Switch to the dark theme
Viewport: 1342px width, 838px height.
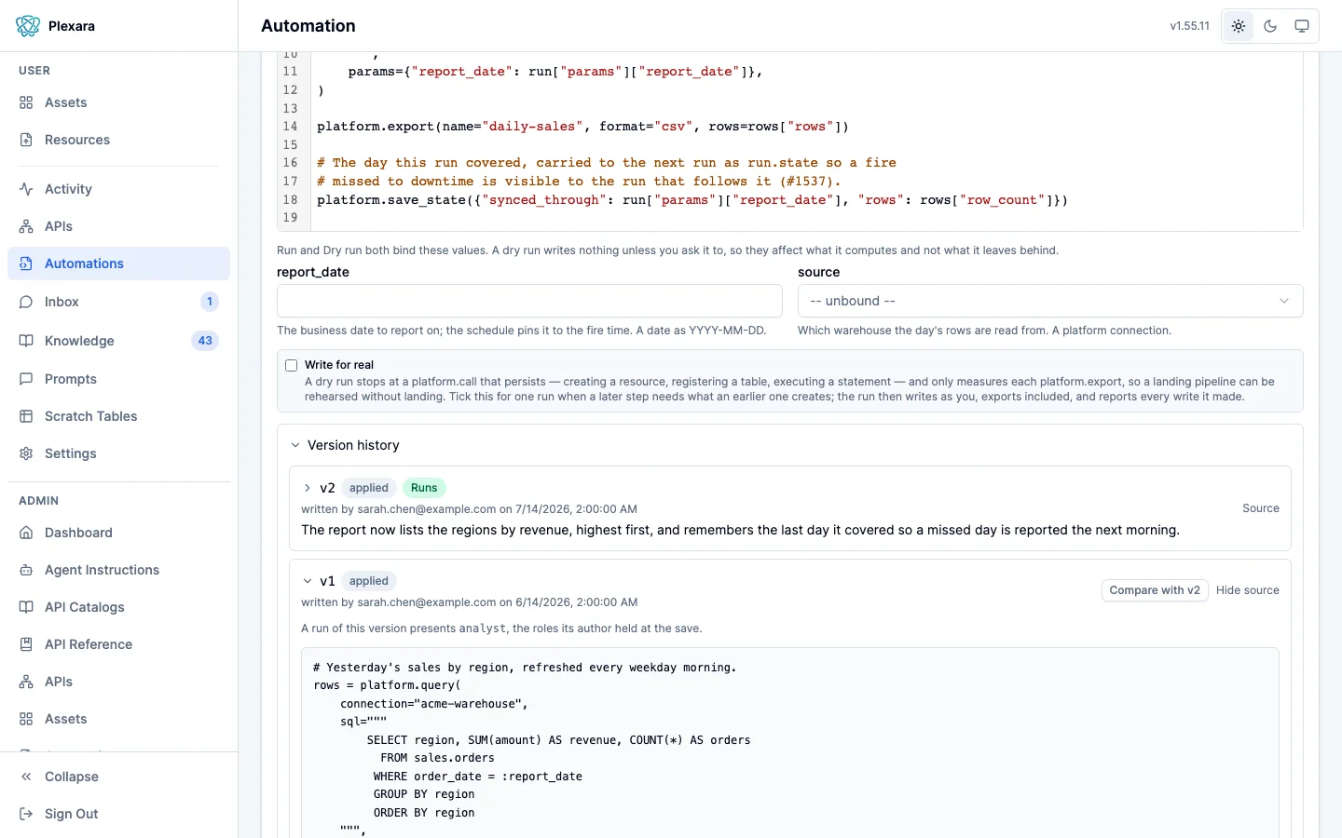click(1270, 26)
